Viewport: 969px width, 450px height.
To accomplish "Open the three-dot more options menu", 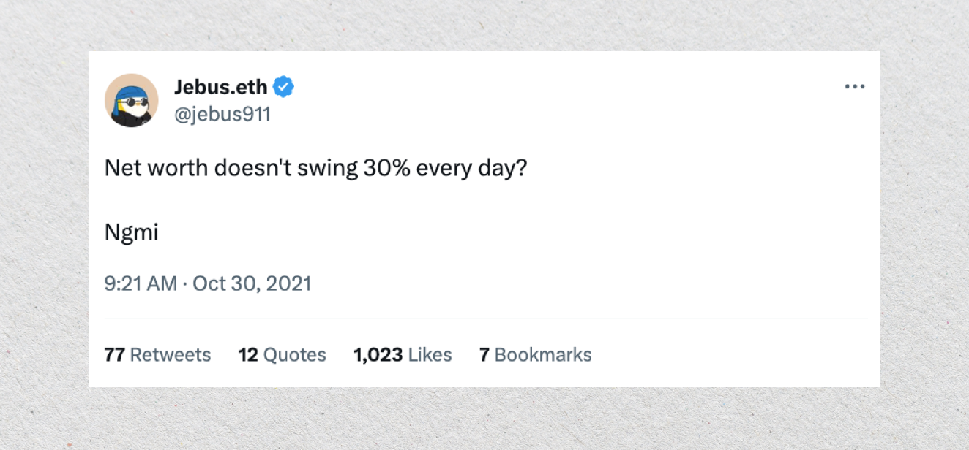I will tap(854, 87).
